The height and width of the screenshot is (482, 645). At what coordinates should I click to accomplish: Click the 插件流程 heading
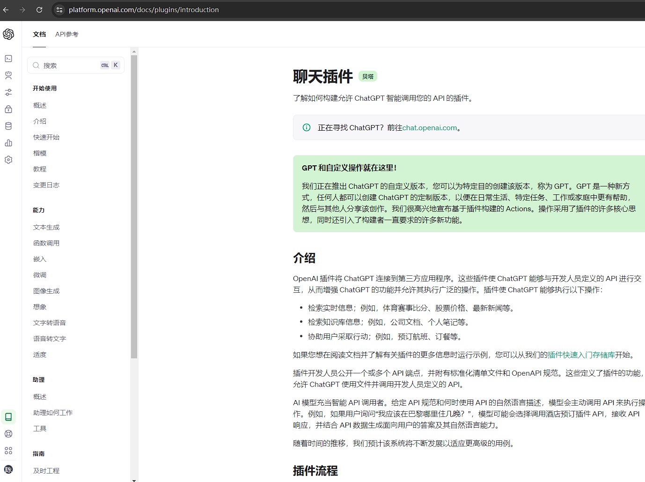pos(315,471)
